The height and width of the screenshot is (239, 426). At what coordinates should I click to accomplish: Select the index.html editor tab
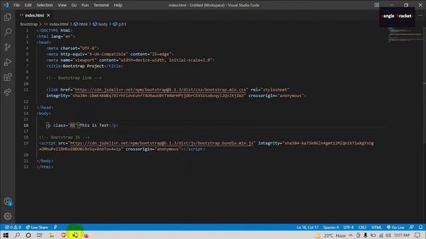tap(34, 15)
